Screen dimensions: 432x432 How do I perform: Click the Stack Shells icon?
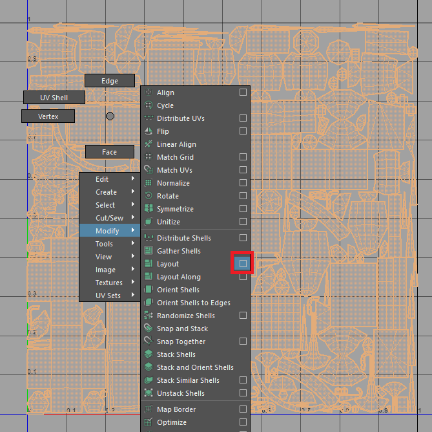[149, 354]
